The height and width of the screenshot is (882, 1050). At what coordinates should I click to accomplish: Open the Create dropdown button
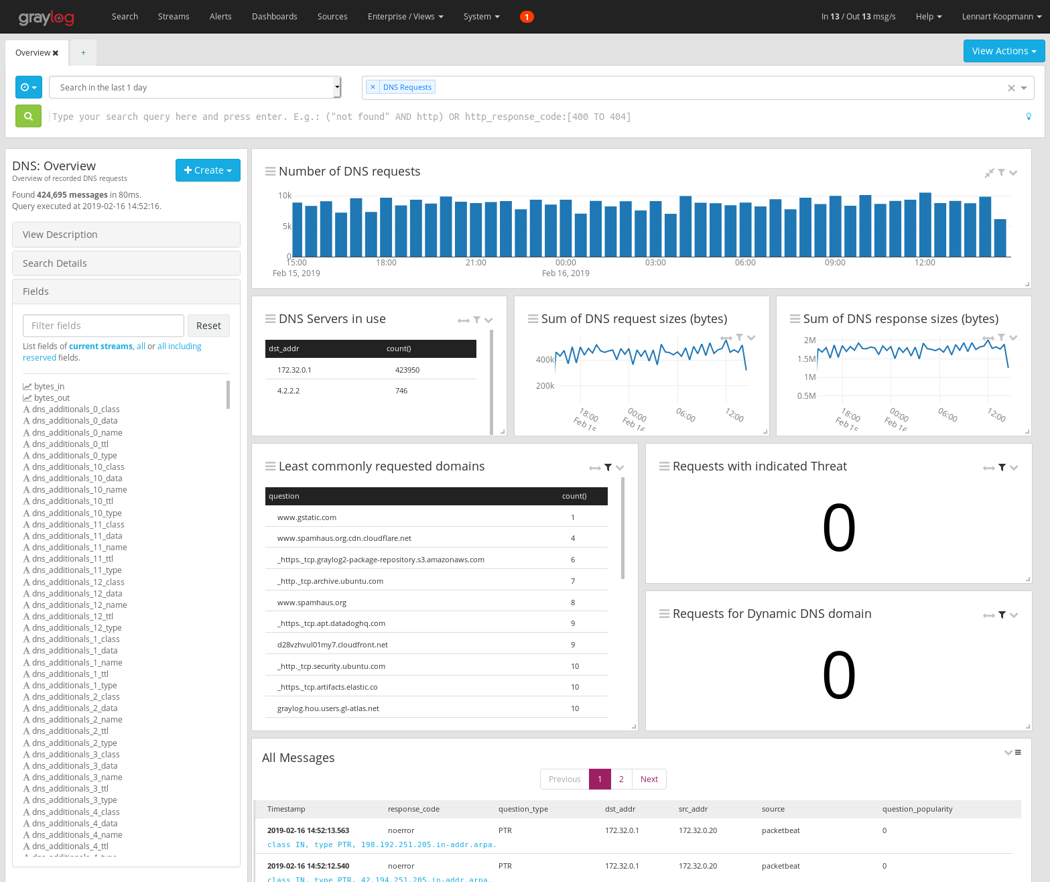click(208, 170)
